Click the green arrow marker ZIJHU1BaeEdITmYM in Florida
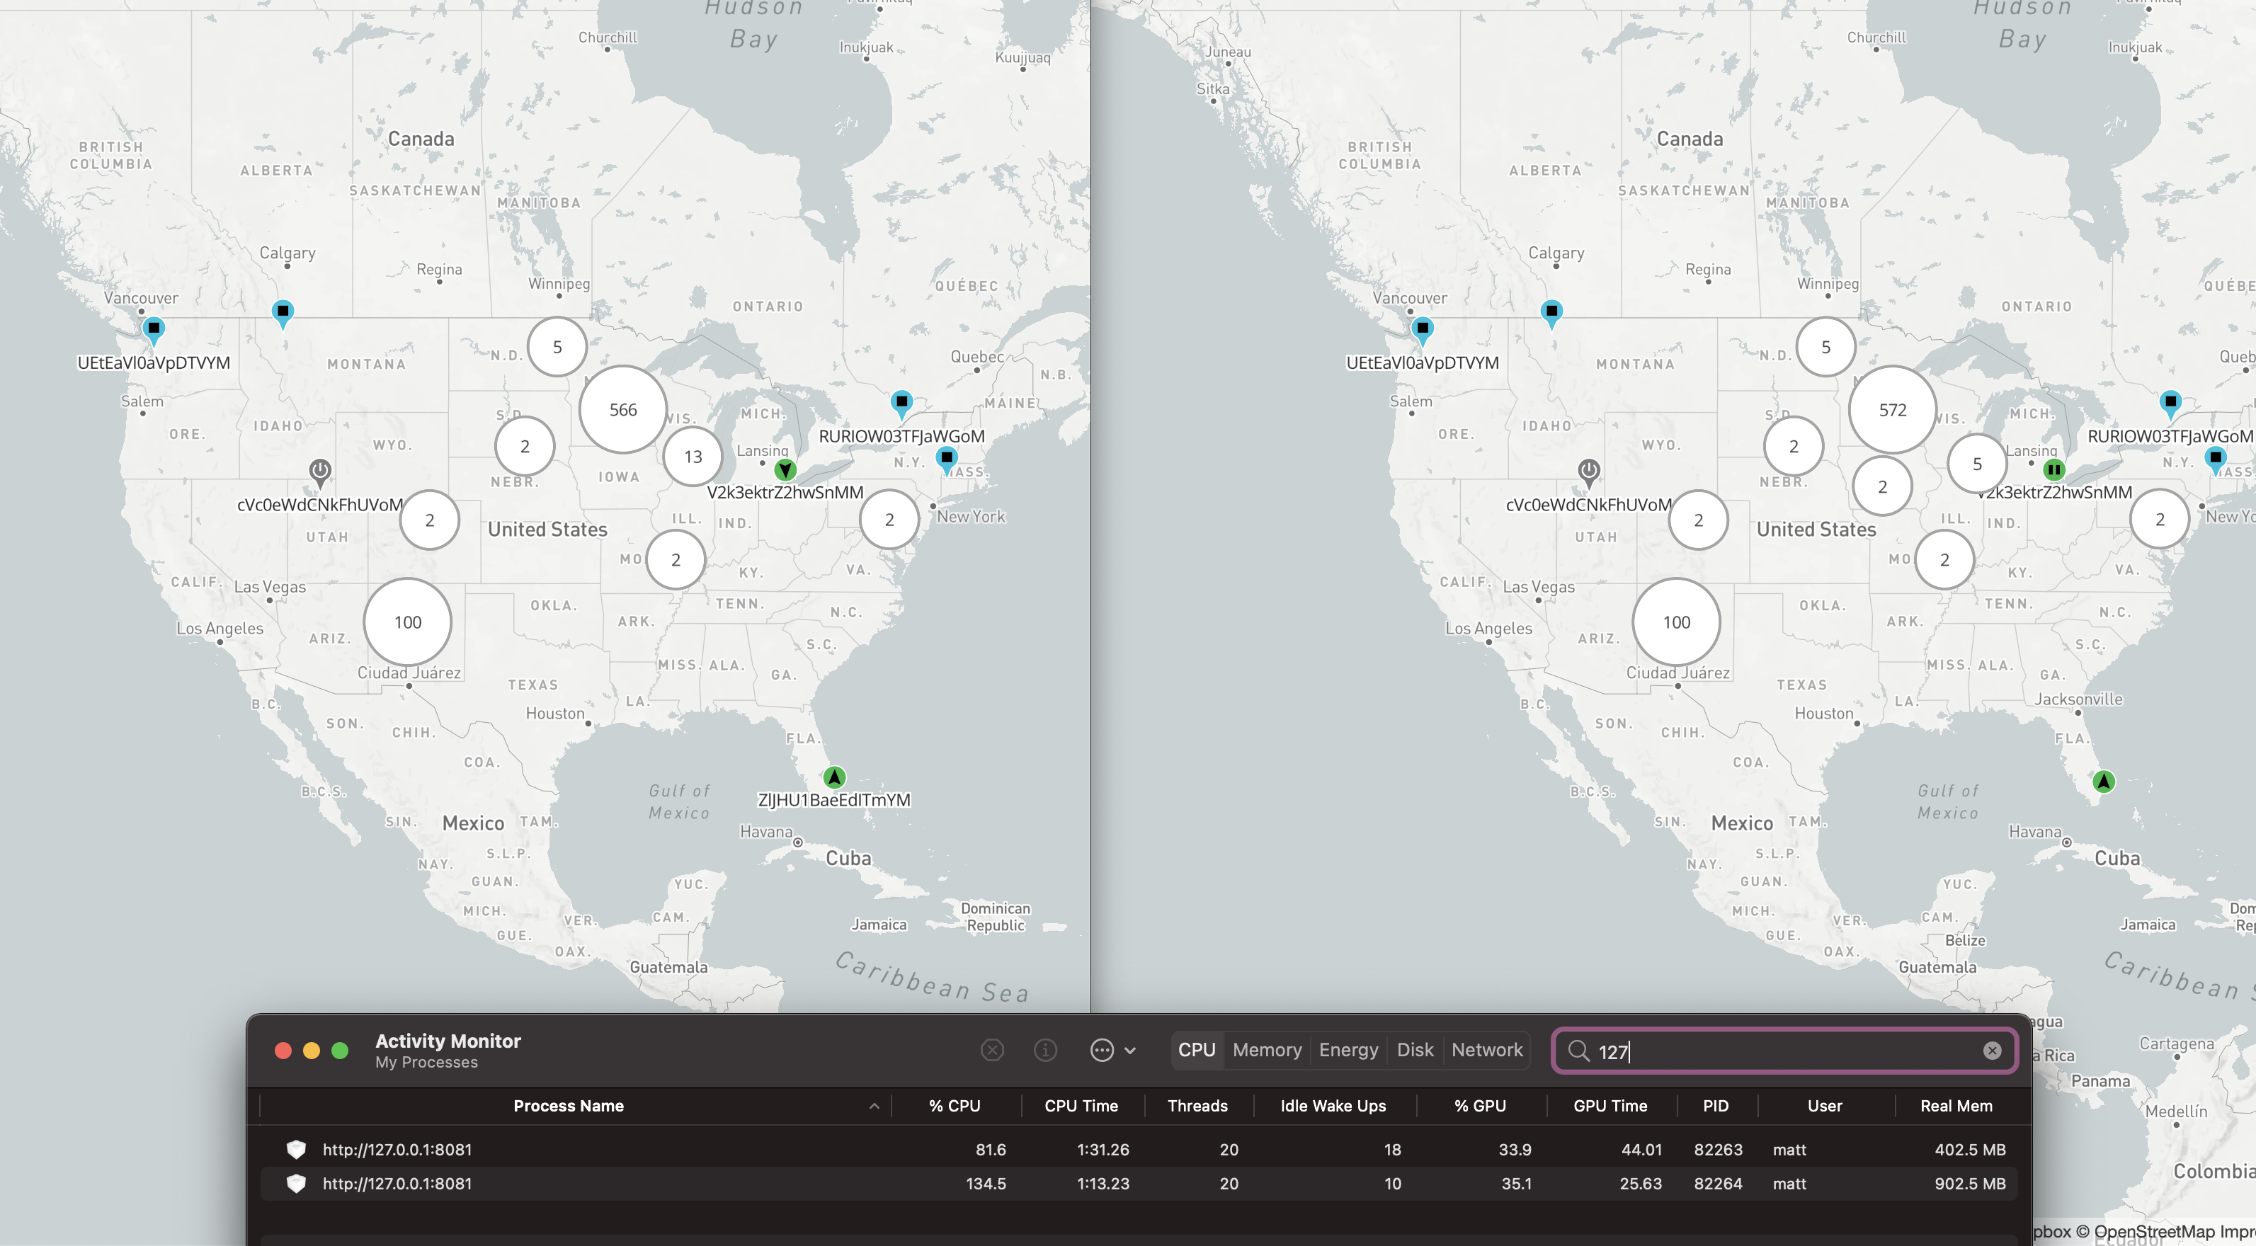Screen dimensions: 2256x1246 [833, 777]
